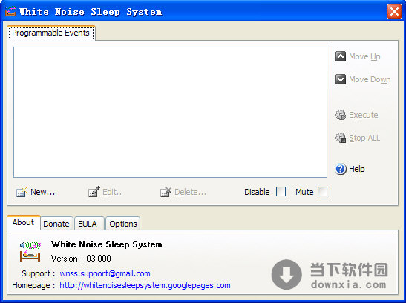This screenshot has width=406, height=303.
Task: Click the wnss.support@gmail.com email link
Action: tap(105, 273)
